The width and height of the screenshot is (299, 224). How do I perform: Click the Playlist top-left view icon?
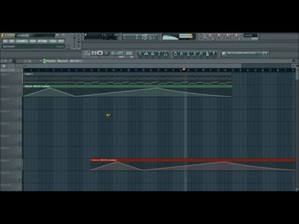pyautogui.click(x=3, y=66)
